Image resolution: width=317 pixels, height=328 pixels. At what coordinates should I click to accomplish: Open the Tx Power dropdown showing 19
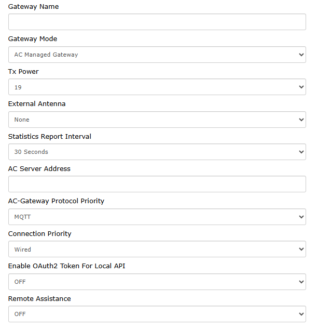157,87
